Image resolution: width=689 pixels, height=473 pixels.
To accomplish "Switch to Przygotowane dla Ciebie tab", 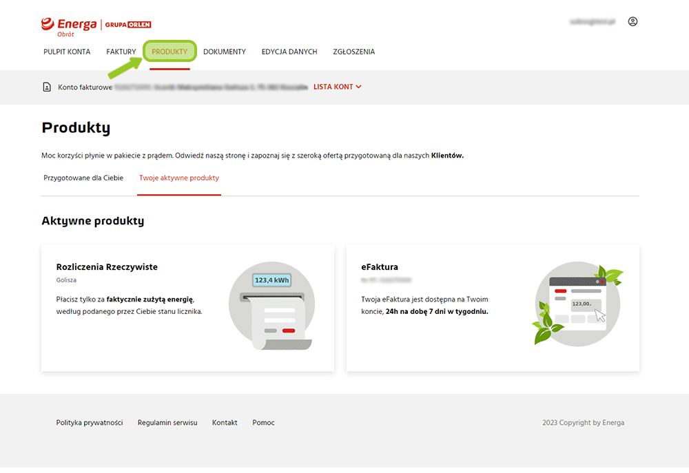I will coord(83,178).
